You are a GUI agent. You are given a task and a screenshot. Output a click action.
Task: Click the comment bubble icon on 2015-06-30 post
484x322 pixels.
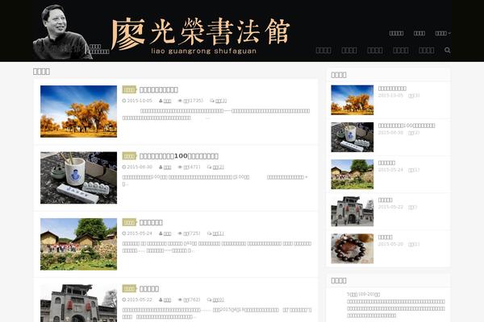210,167
